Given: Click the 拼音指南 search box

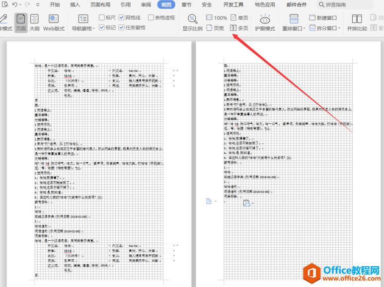Looking at the screenshot, I should pyautogui.click(x=345, y=4).
